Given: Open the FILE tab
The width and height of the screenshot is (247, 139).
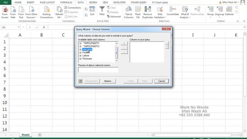Looking at the screenshot, I should click(5, 2).
